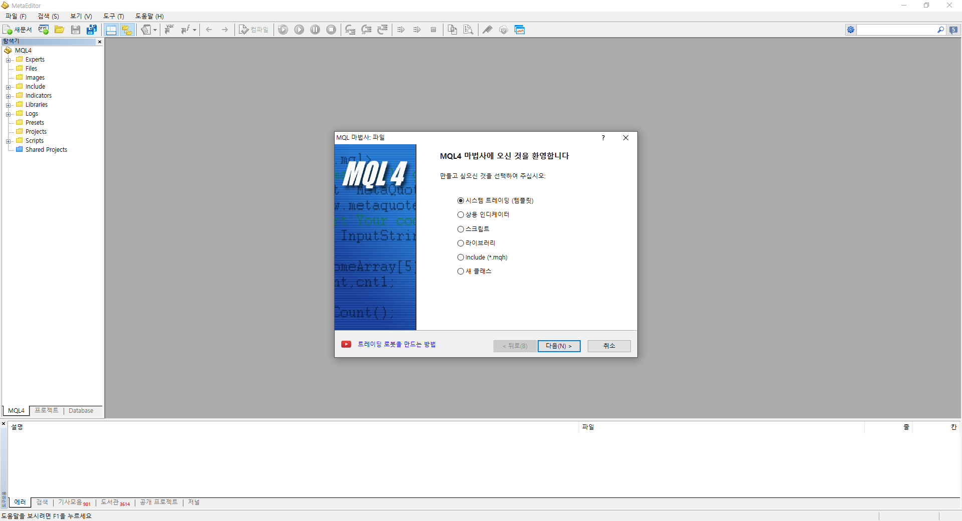Open the Styler dropdown arrow
The height and width of the screenshot is (521, 962).
[155, 30]
